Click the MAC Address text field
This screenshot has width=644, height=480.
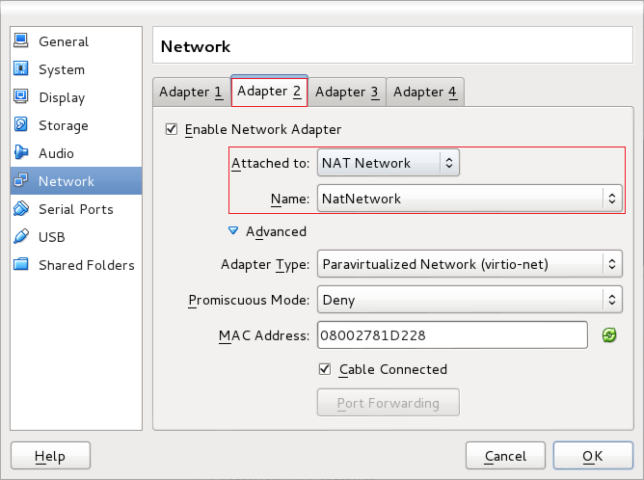coord(452,335)
